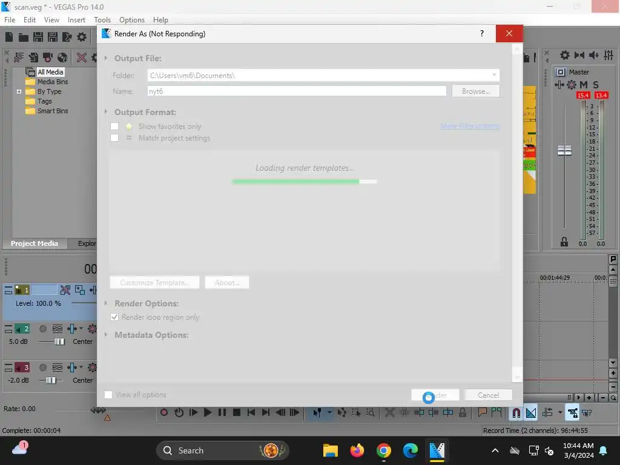Screen dimensions: 620x465
Task: Open track 2 automation settings dropdown arrow
Action: [x=81, y=328]
